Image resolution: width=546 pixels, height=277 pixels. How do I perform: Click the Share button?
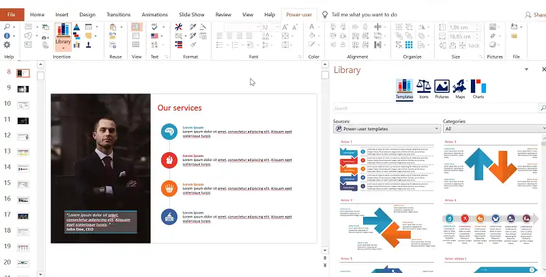[534, 14]
